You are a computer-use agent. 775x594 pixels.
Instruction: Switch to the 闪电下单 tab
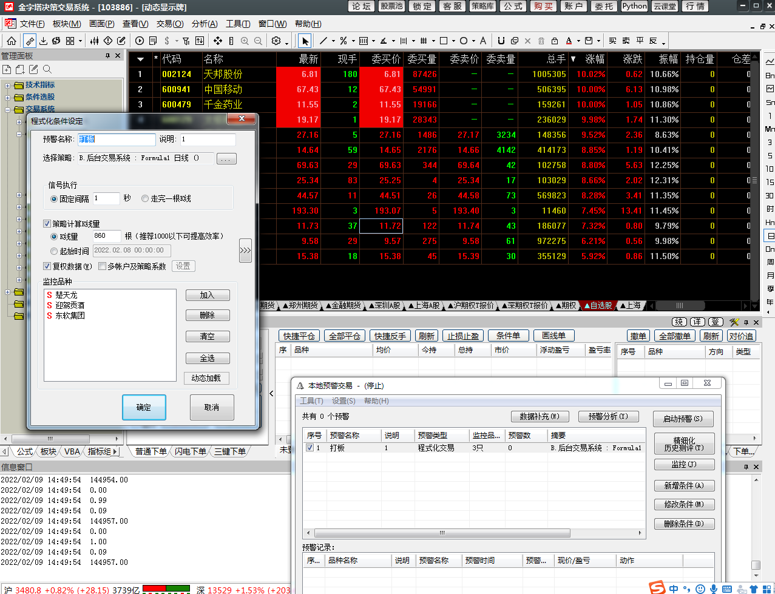coord(191,451)
